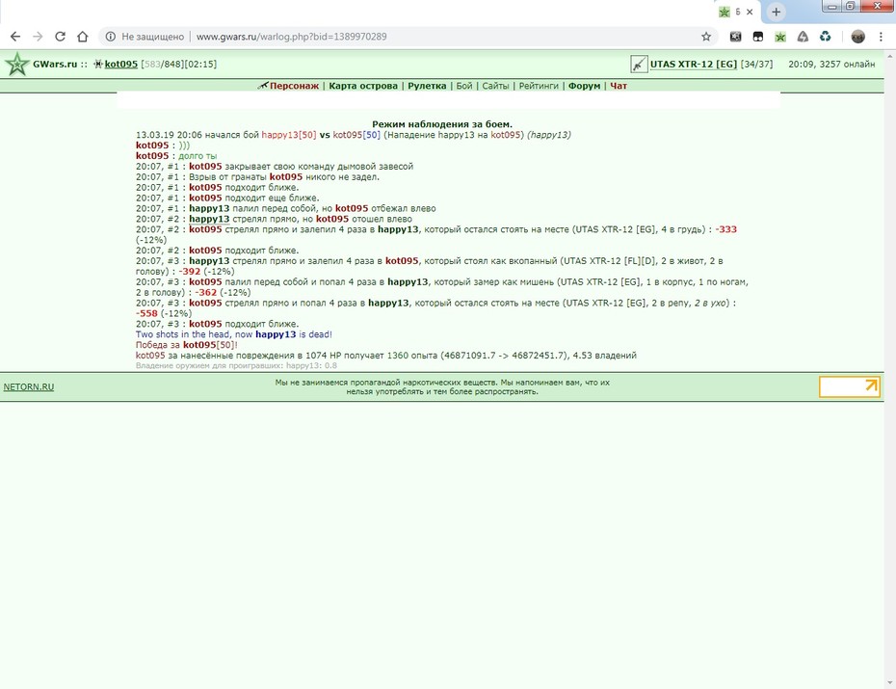Viewport: 896px width, 689px height.
Task: Click kot095[50] in the Победа line
Action: pyautogui.click(x=209, y=345)
